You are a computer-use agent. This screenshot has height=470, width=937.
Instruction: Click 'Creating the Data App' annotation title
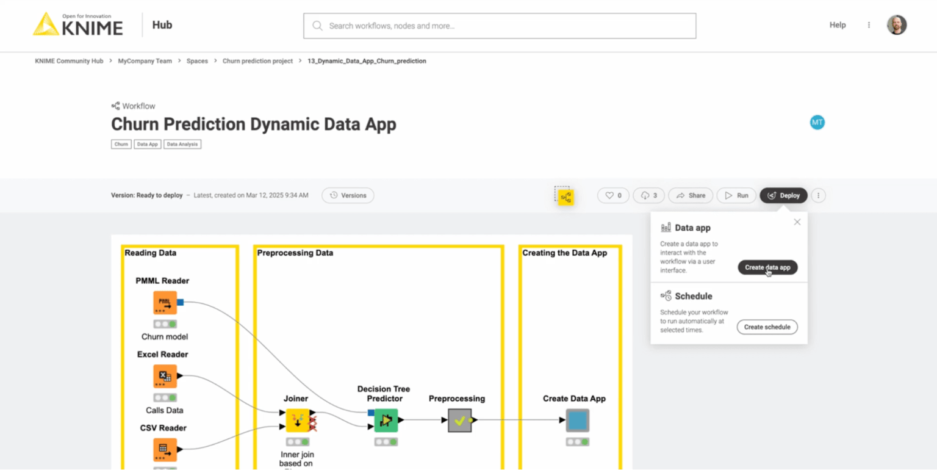pyautogui.click(x=565, y=253)
